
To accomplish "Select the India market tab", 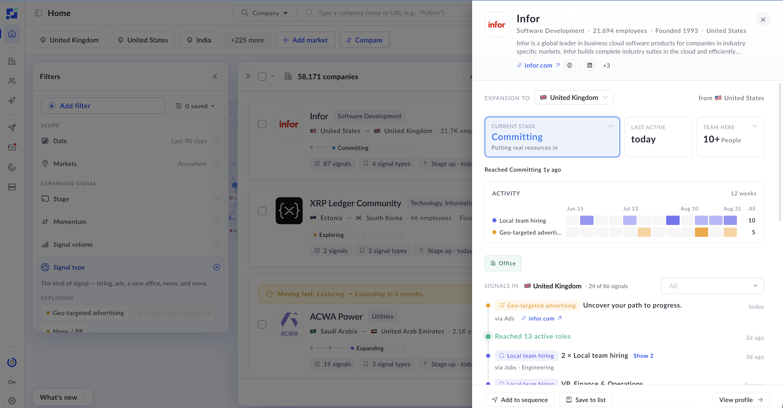I will click(199, 40).
